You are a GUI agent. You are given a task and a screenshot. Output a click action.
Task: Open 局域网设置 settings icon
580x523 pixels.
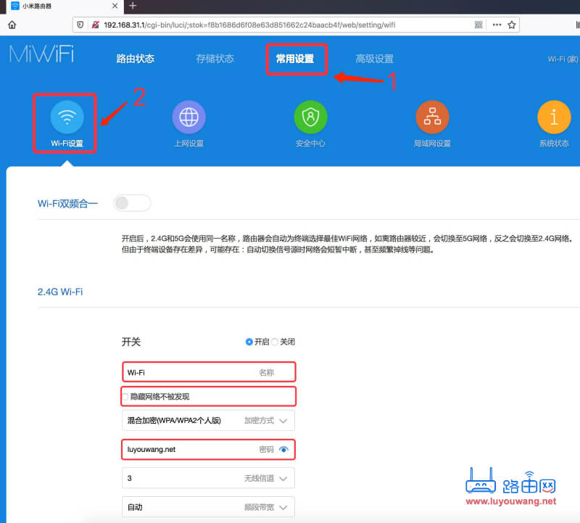click(x=432, y=118)
